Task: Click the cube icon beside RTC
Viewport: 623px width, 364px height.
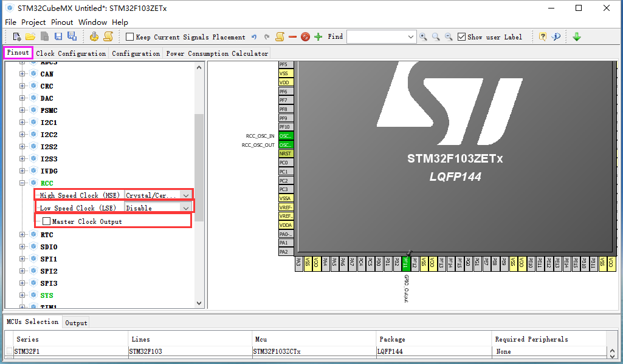Action: (x=34, y=234)
